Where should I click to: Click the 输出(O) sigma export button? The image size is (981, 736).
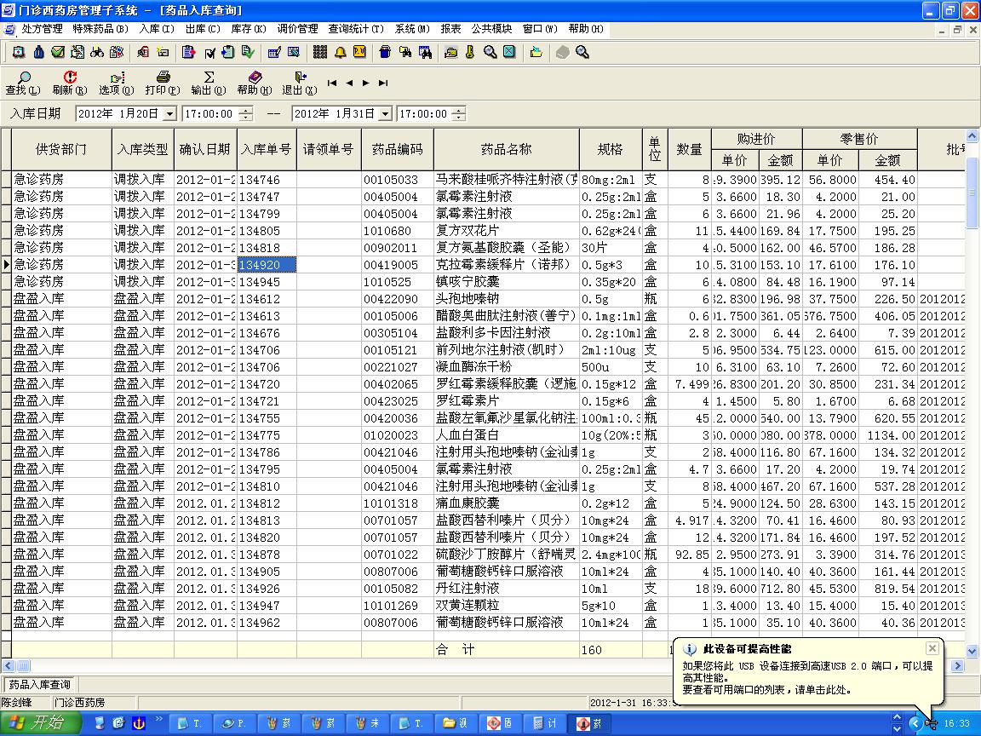pyautogui.click(x=209, y=83)
